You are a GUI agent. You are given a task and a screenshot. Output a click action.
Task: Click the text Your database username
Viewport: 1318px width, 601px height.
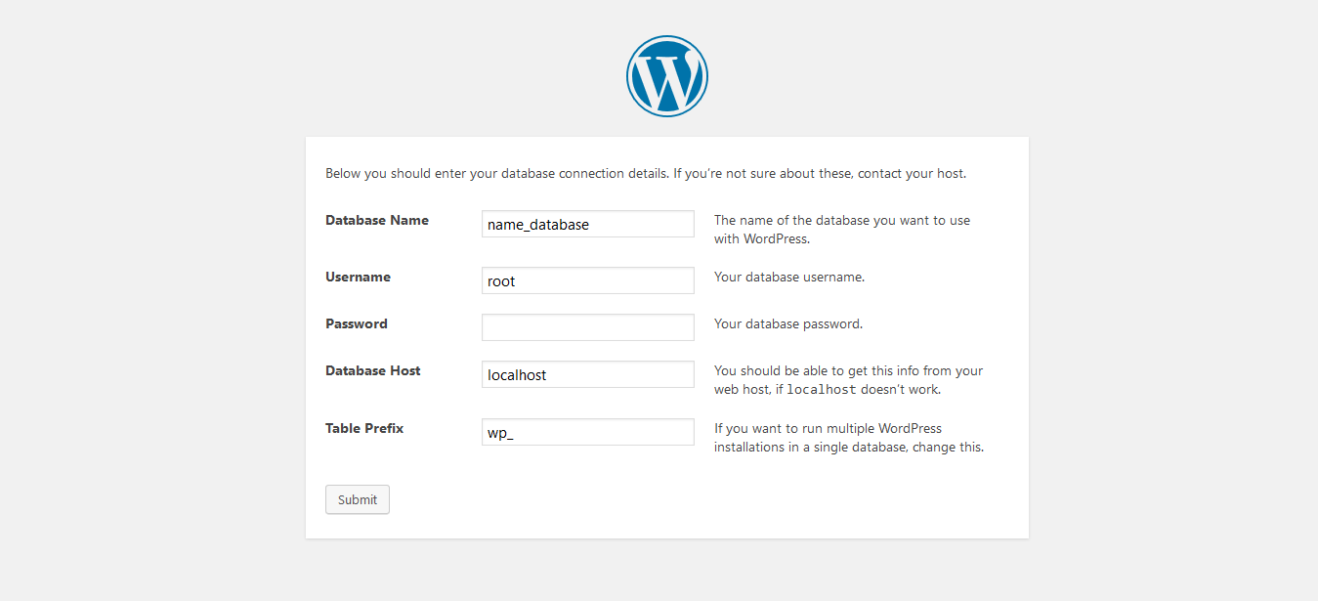coord(788,277)
